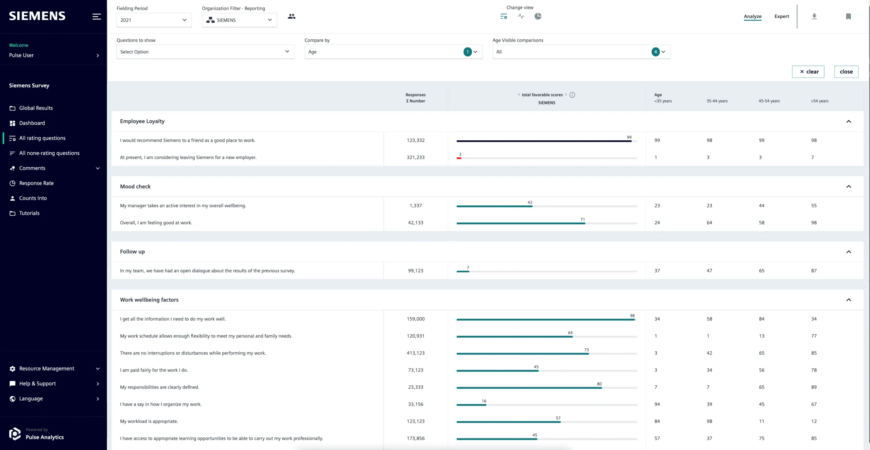Collapse the Employee Loyalty section
This screenshot has height=450, width=870.
[849, 121]
